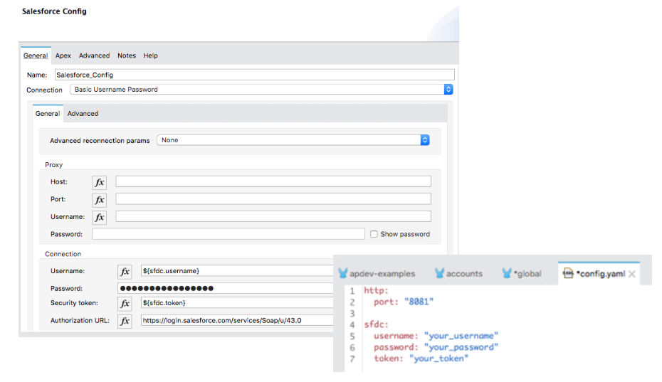Click the YAML file icon on config.yaml tab
The width and height of the screenshot is (662, 382).
click(568, 274)
